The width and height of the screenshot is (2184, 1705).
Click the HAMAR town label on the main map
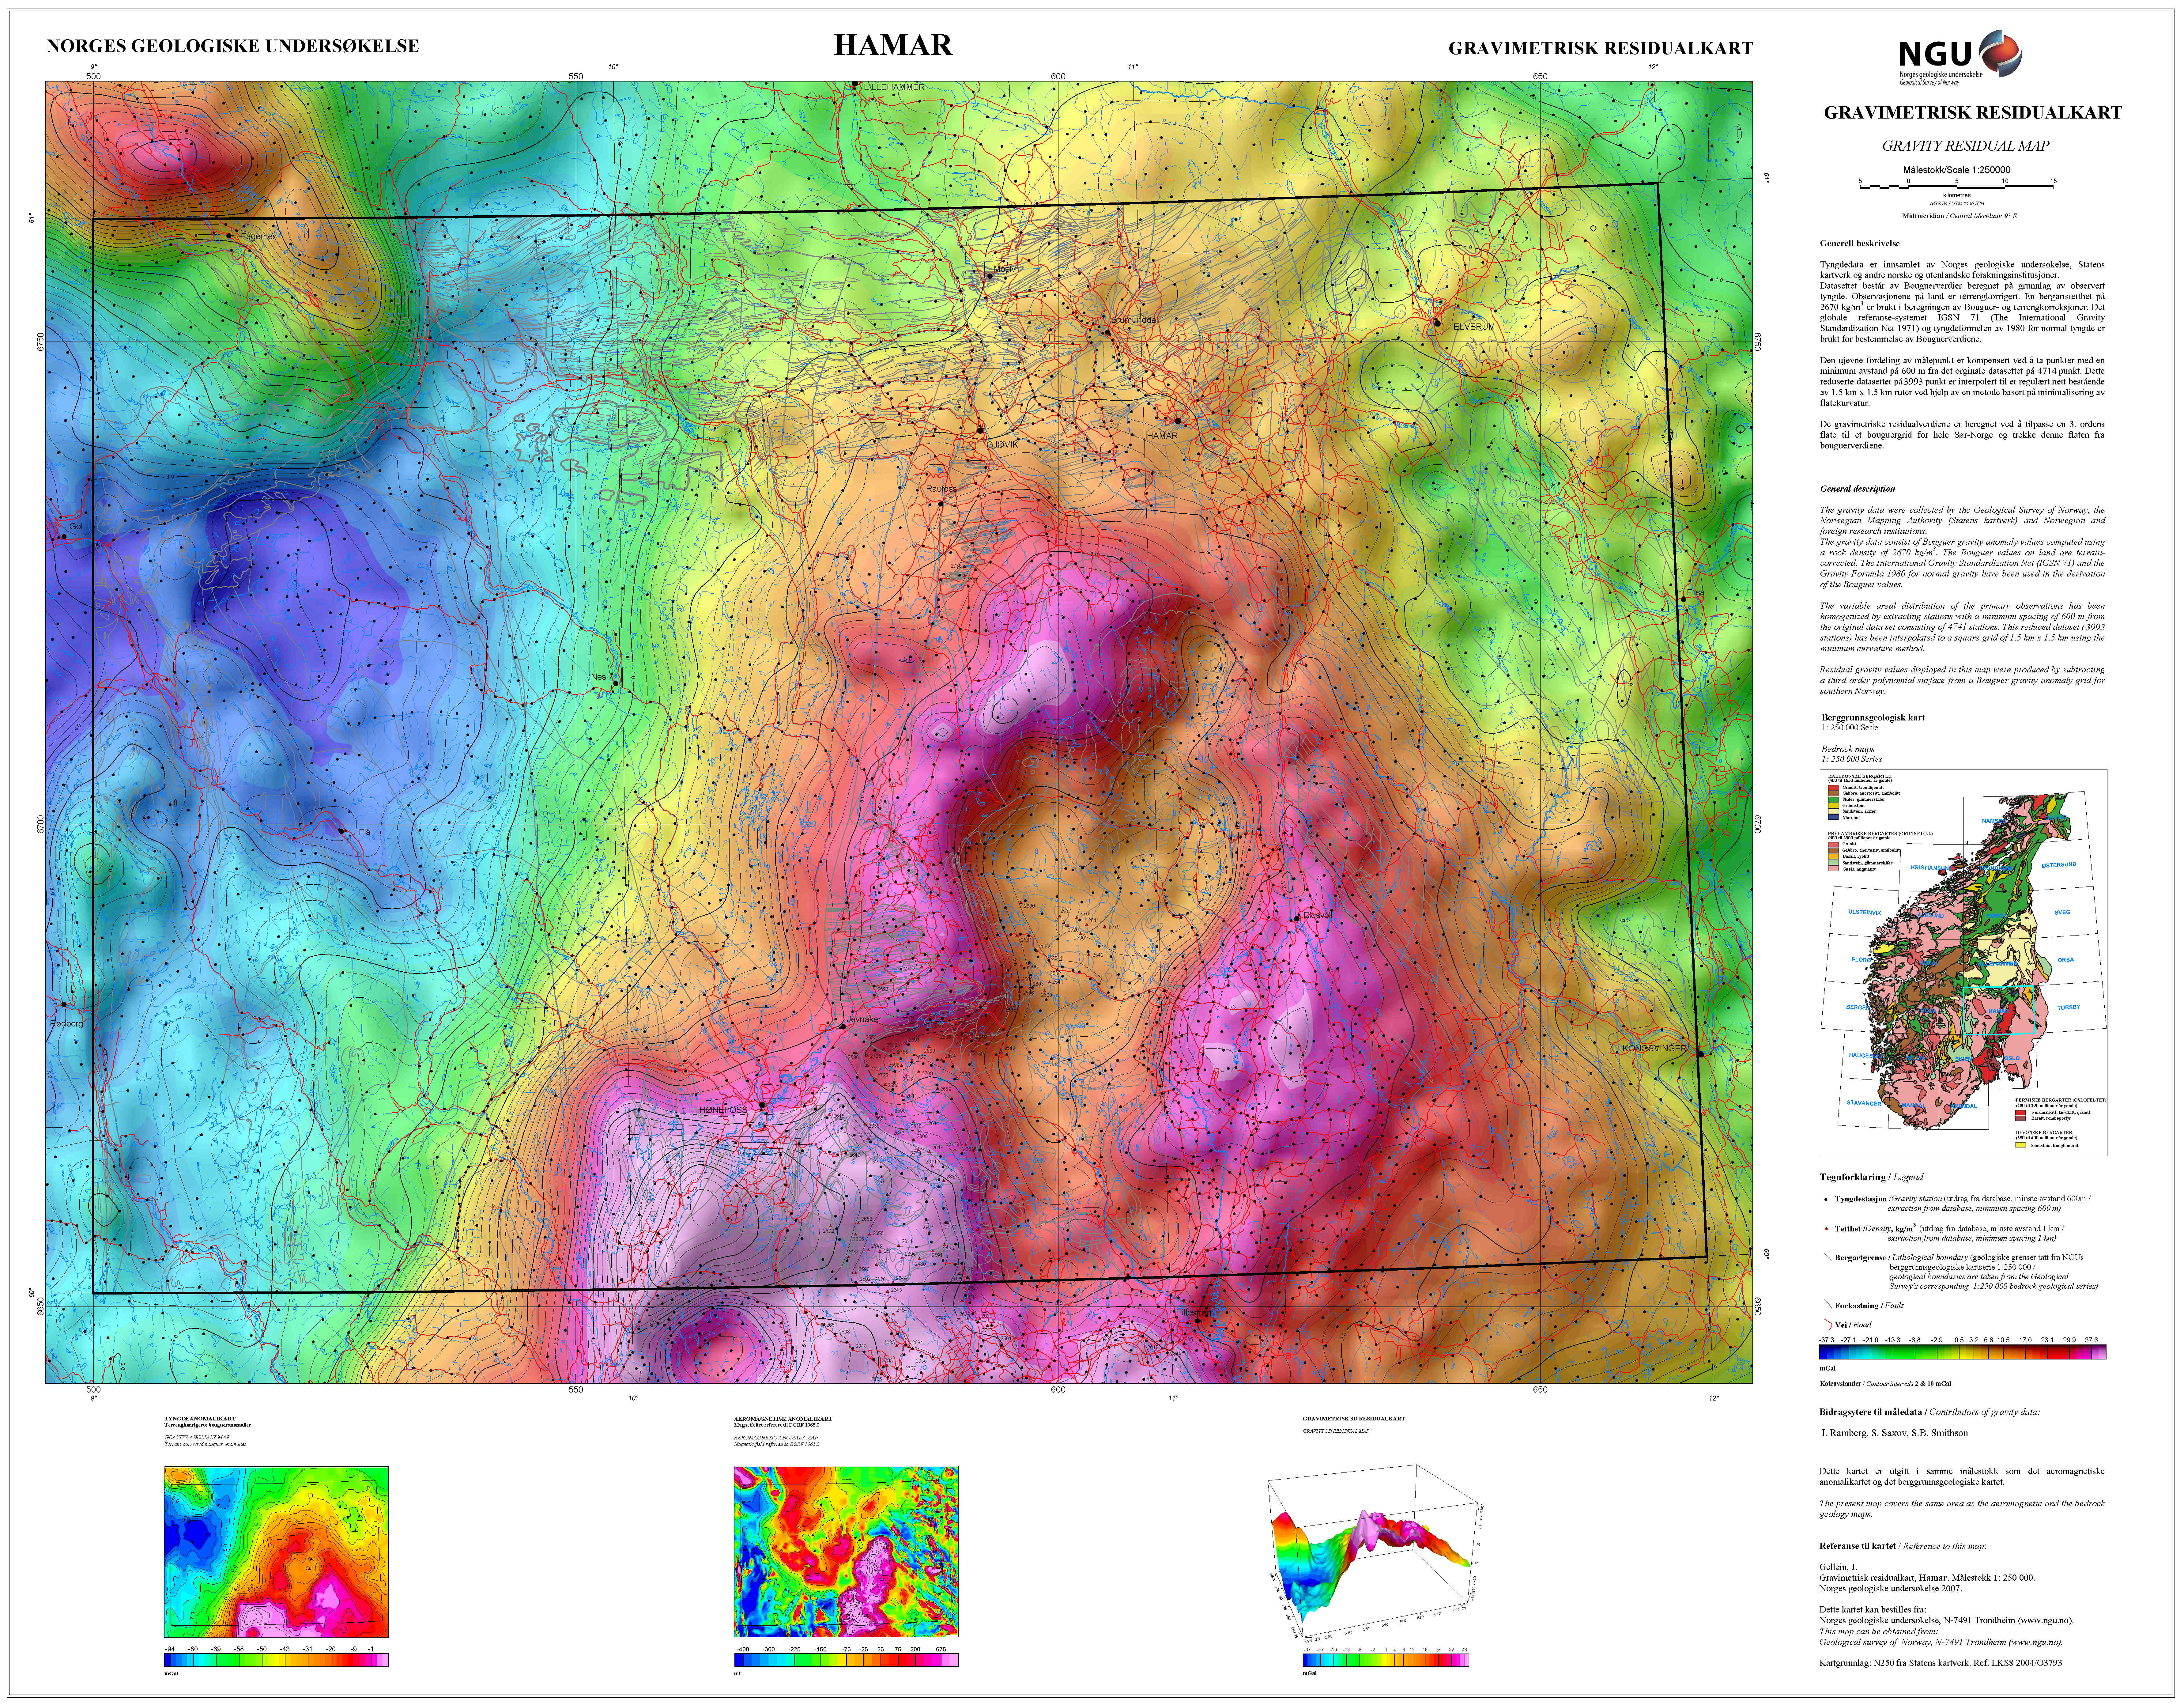[1162, 436]
